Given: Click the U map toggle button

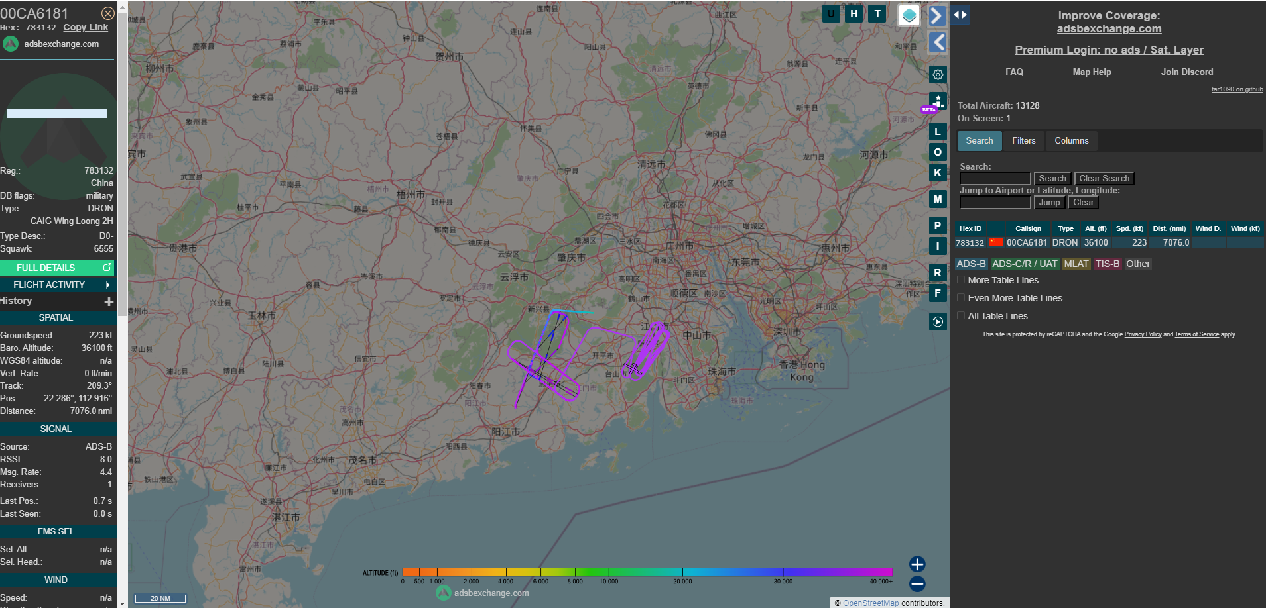Looking at the screenshot, I should [831, 13].
